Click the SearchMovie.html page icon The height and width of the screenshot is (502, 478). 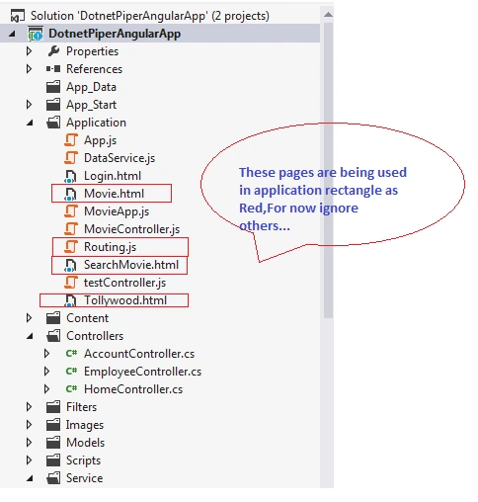pyautogui.click(x=70, y=265)
